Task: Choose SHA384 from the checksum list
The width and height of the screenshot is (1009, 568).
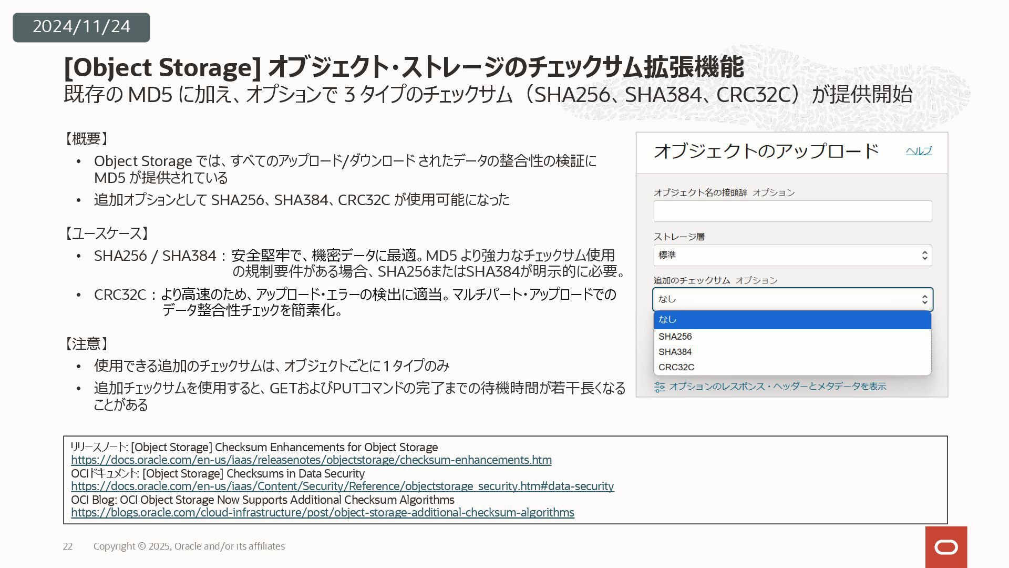Action: pyautogui.click(x=675, y=352)
